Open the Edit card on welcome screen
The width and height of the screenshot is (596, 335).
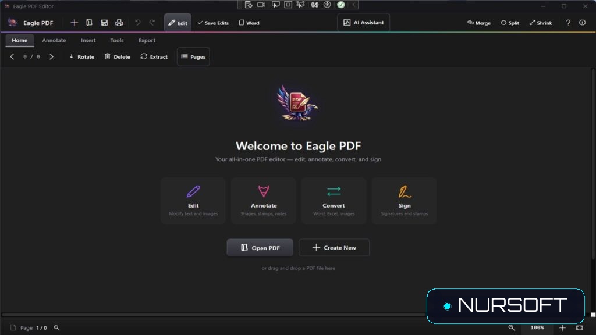193,201
